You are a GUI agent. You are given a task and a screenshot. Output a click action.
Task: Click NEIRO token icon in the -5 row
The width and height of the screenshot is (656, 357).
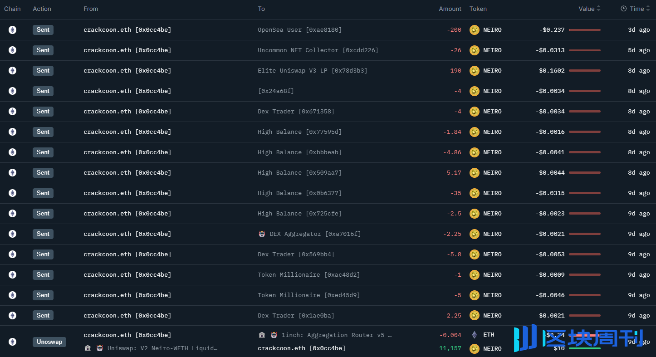pos(475,295)
